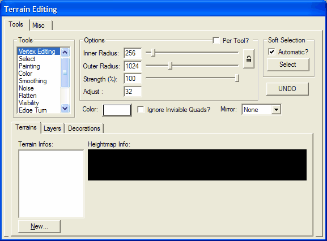Click the tools list scroll down arrow
The height and width of the screenshot is (241, 327).
coord(65,108)
